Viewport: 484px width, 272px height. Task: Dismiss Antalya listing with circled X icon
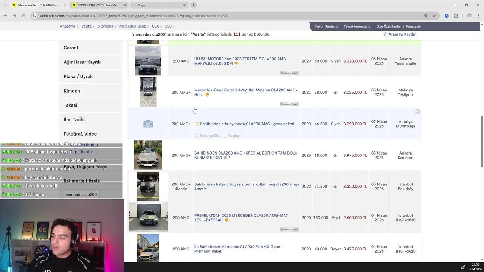417,111
